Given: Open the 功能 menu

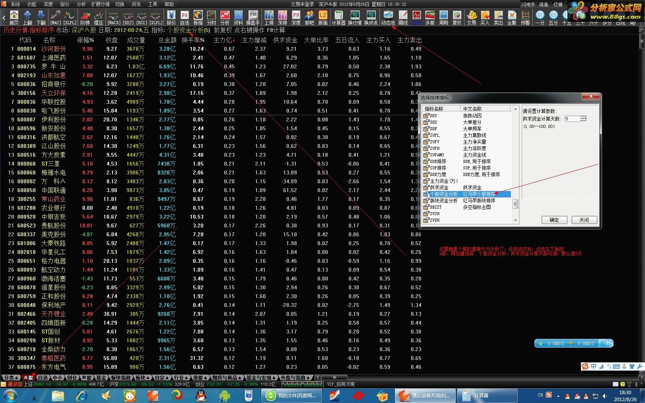Looking at the screenshot, I should click(32, 4).
